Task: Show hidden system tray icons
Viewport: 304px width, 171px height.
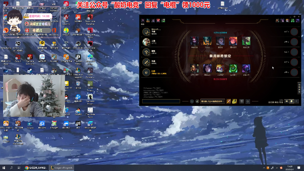Action: [x=264, y=168]
